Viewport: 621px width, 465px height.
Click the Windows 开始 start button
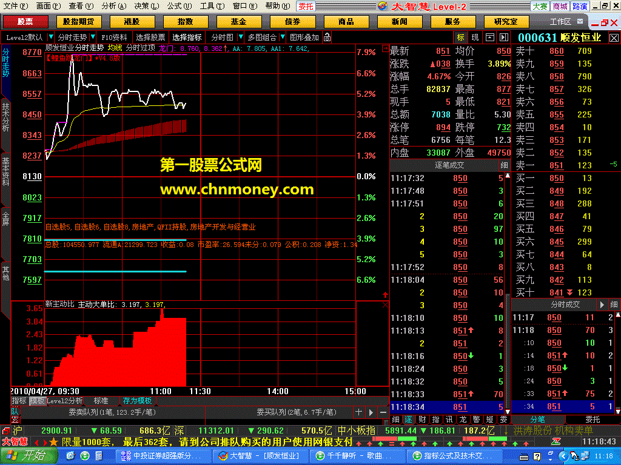pos(29,456)
